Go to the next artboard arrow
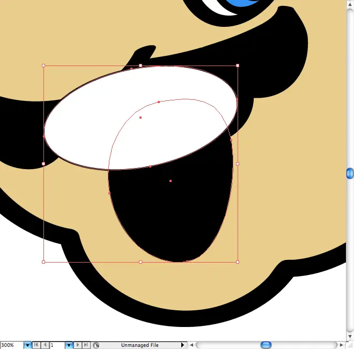 click(78, 345)
